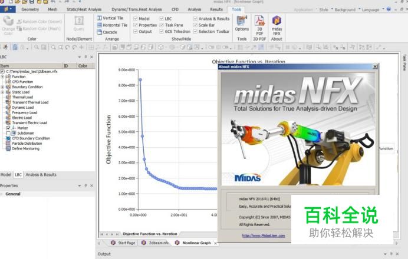Go to last graph sheet arrow
Viewport: 408px width, 259px height.
tap(117, 234)
